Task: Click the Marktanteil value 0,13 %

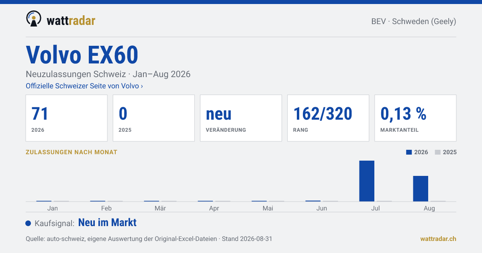Action: (x=403, y=114)
